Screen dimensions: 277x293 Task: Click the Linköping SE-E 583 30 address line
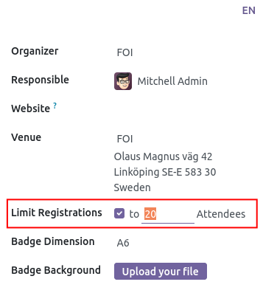165,172
